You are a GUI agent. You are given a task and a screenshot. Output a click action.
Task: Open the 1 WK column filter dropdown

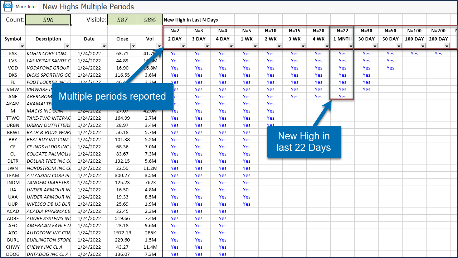coord(255,46)
